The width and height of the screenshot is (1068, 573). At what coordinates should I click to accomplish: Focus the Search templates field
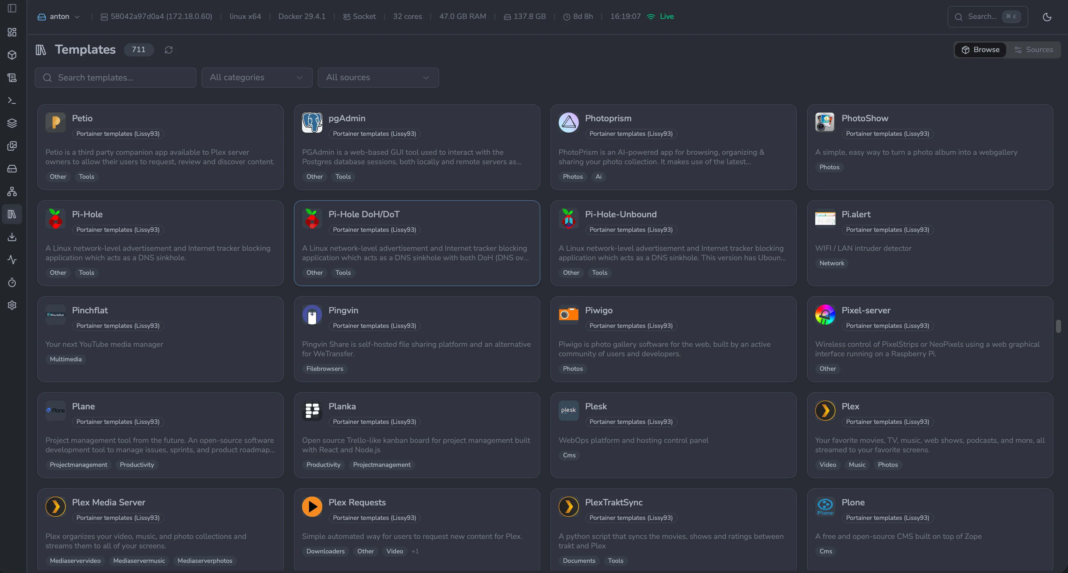click(x=116, y=77)
